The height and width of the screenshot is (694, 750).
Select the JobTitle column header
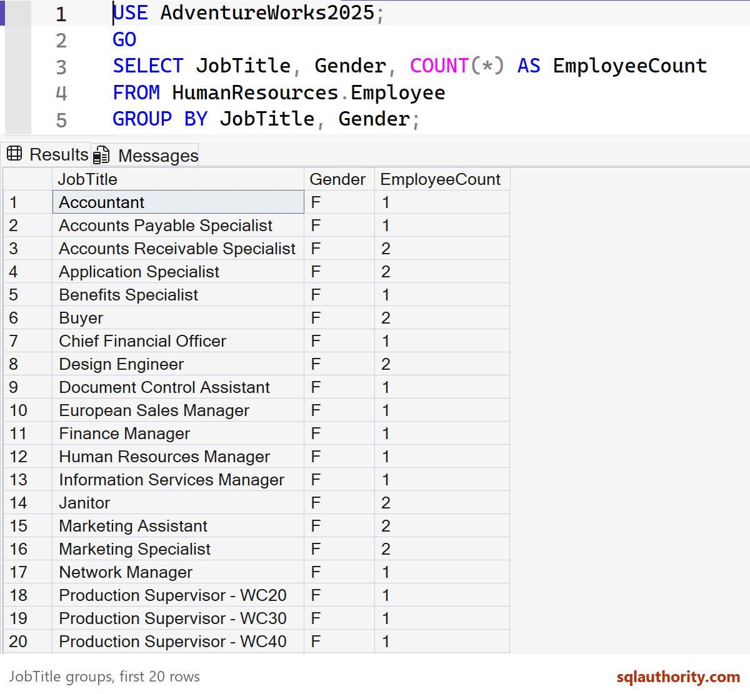tap(178, 179)
